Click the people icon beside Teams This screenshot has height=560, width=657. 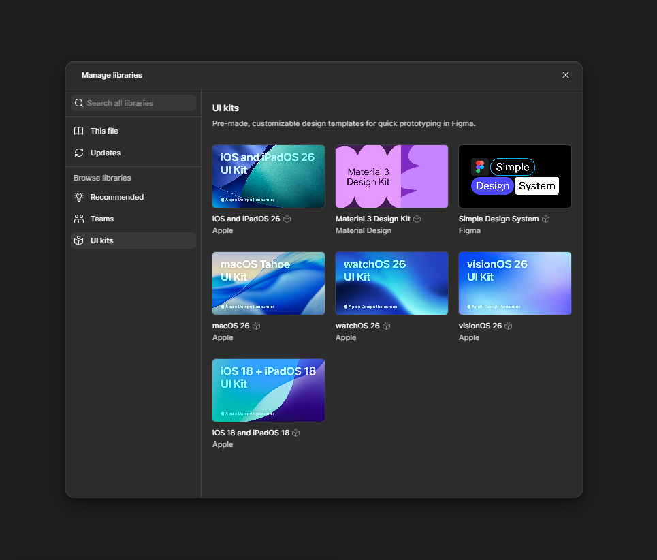79,219
